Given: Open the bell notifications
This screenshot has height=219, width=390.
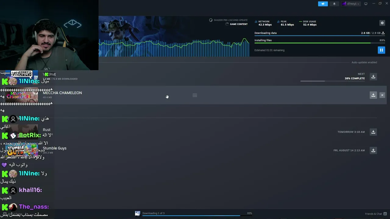Looking at the screenshot, I should click(x=334, y=4).
